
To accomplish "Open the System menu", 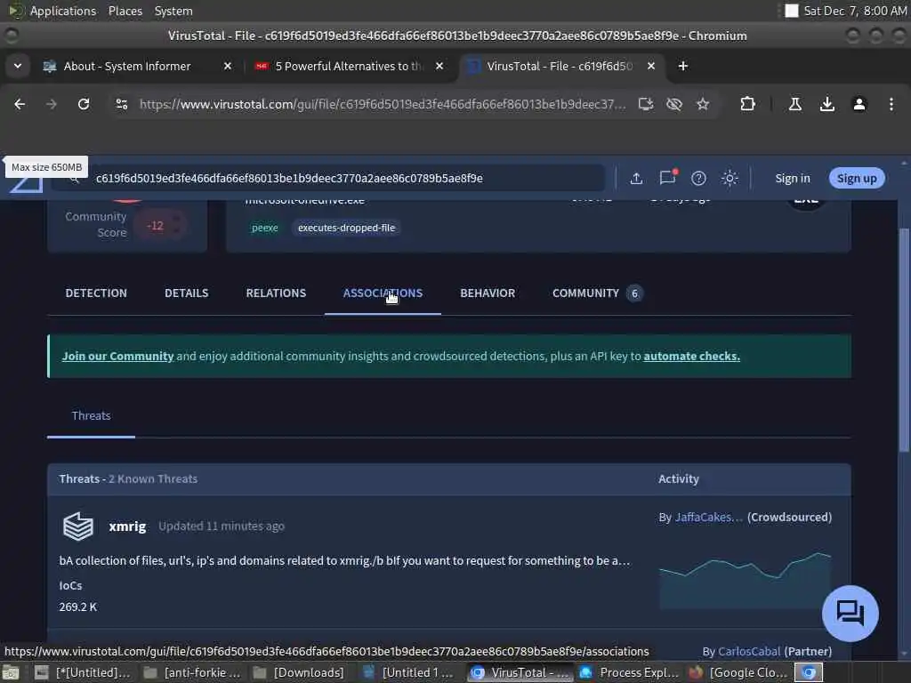I will click(x=173, y=11).
